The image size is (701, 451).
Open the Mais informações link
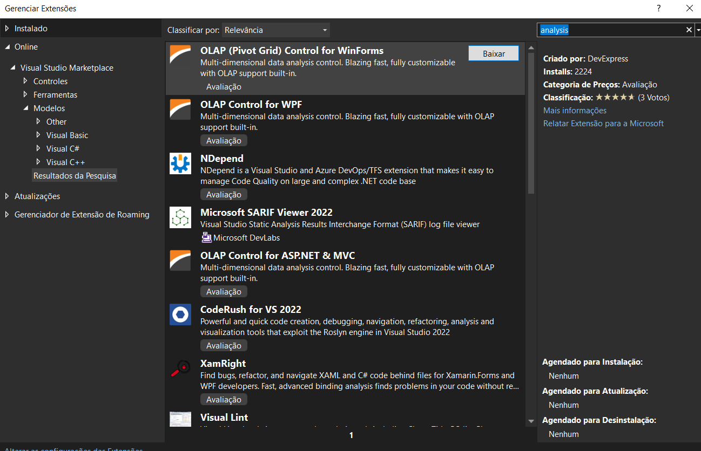(x=575, y=111)
